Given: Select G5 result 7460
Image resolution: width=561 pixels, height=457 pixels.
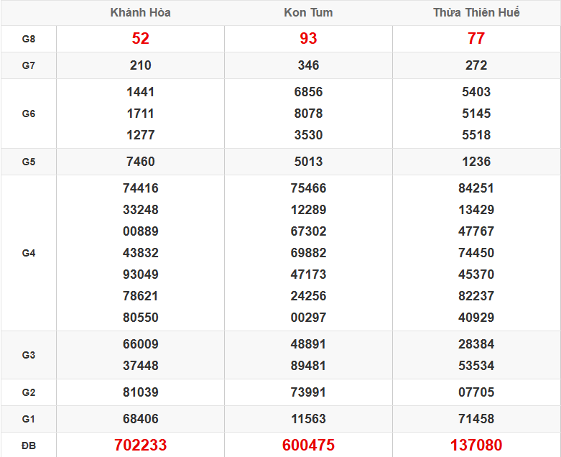Looking at the screenshot, I should tap(140, 162).
